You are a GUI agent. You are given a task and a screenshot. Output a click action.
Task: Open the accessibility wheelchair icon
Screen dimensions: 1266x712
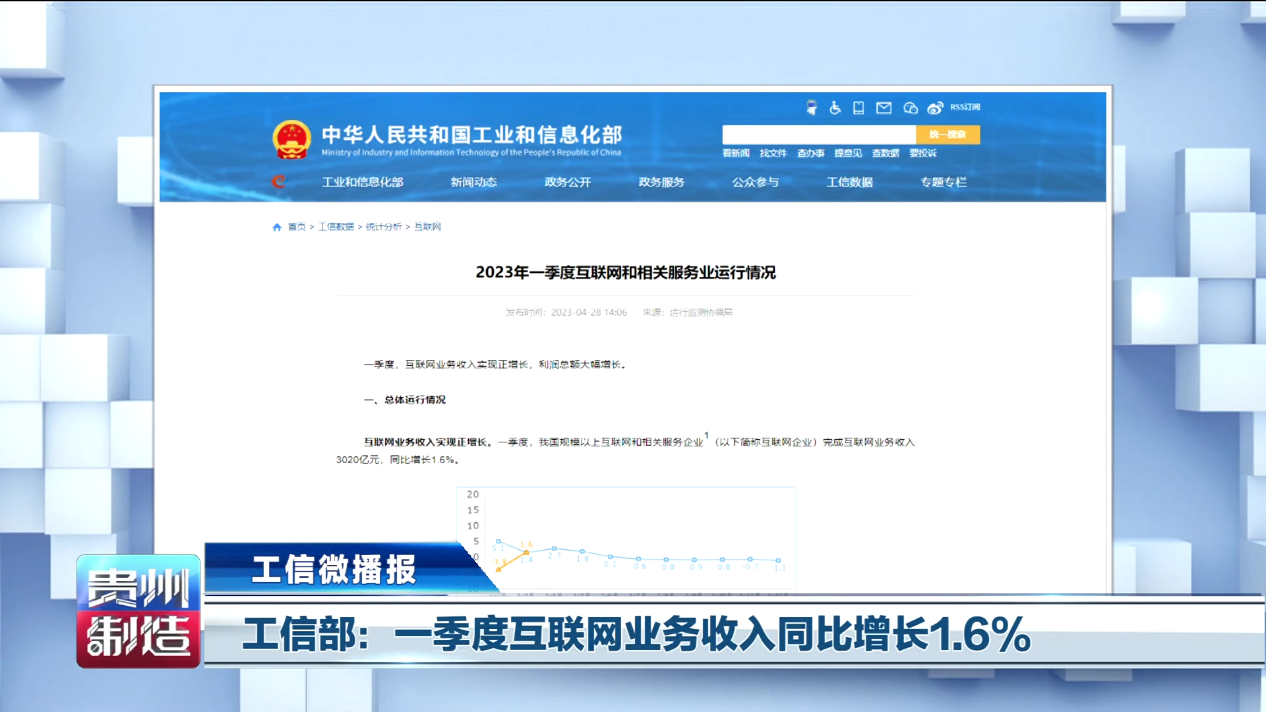click(x=835, y=107)
